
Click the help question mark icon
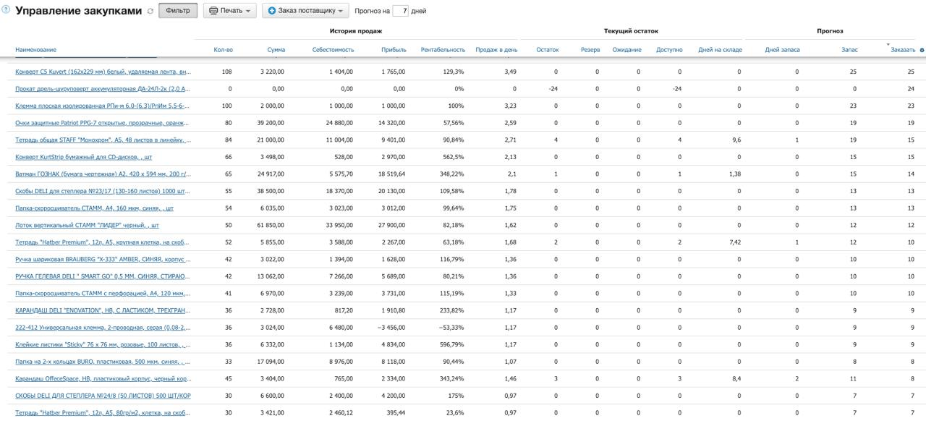click(x=7, y=11)
